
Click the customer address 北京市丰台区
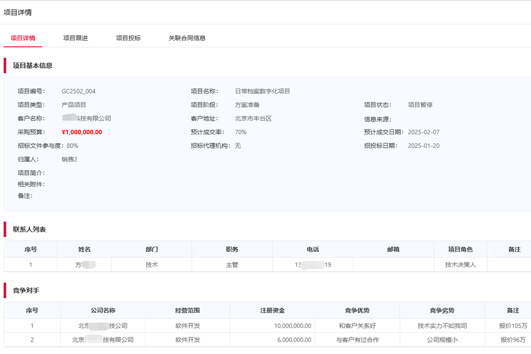click(x=253, y=118)
